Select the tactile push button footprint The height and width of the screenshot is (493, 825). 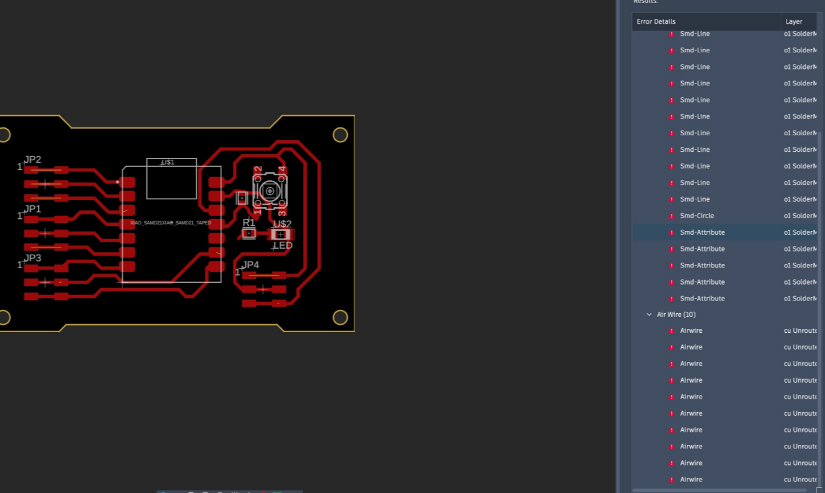(x=270, y=191)
